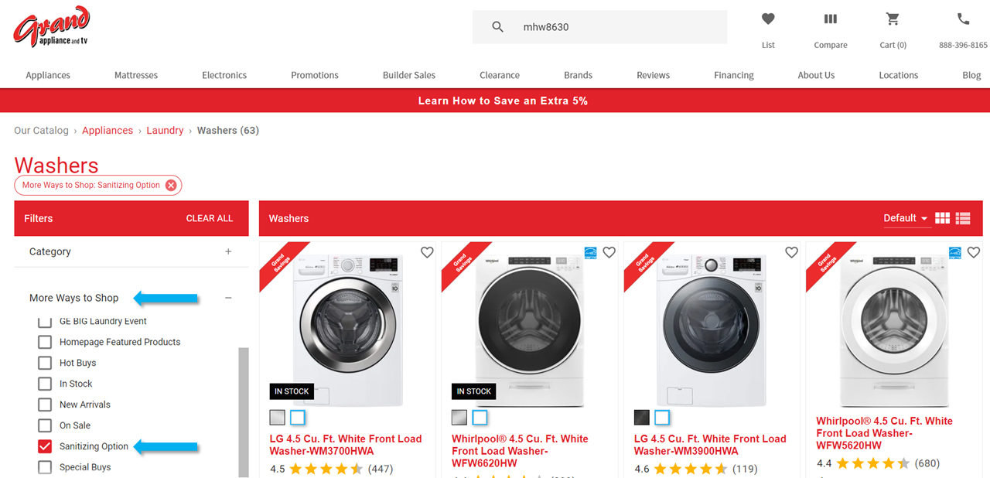Expand the Category filter section

point(228,251)
